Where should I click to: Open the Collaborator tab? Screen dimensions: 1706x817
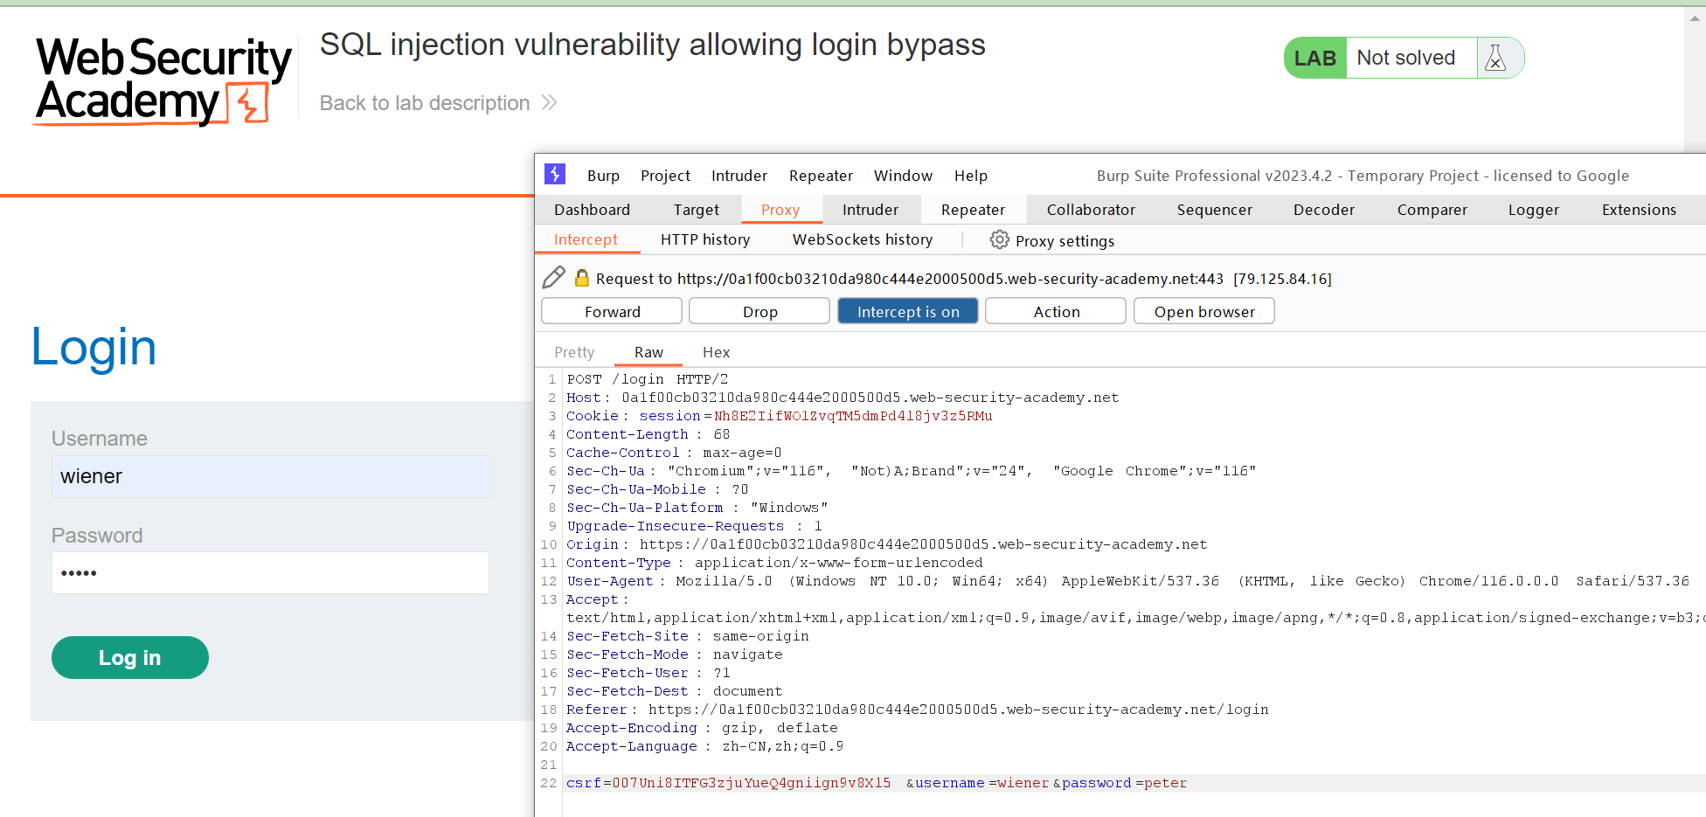1091,210
